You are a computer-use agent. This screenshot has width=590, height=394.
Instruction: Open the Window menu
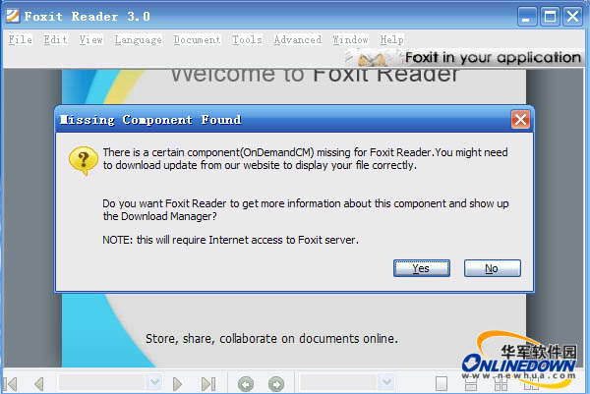350,39
